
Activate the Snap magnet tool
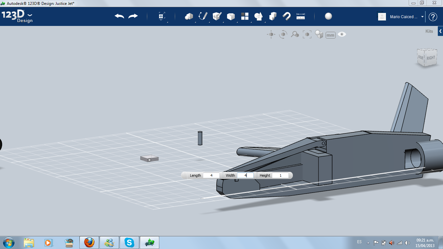pos(287,16)
